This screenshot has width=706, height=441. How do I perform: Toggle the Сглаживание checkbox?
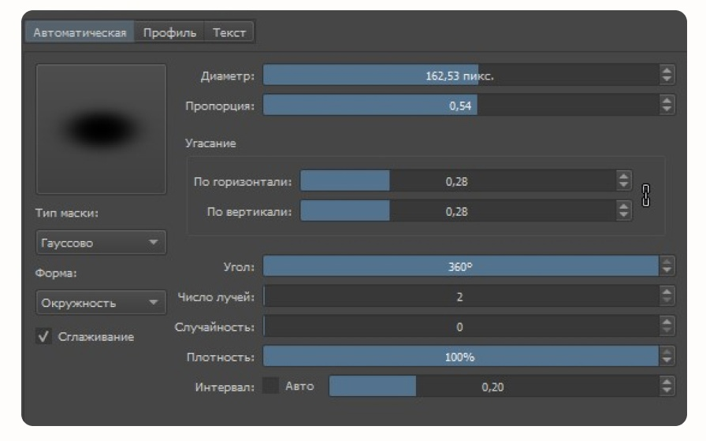(x=43, y=336)
